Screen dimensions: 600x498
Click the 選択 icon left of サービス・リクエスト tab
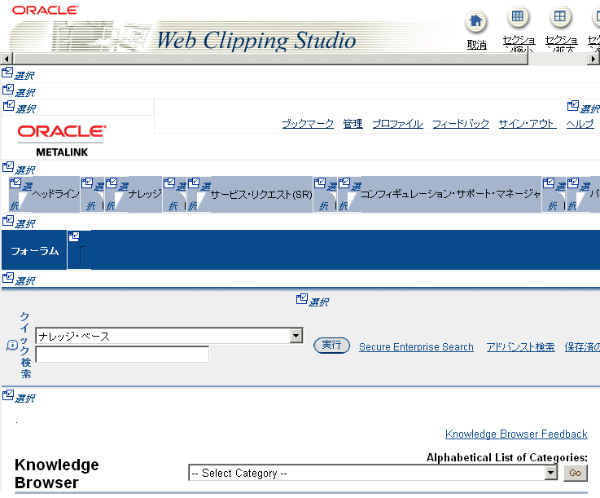click(194, 183)
